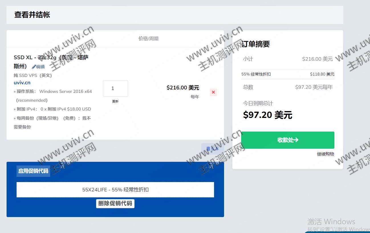Viewport: 370px width, 233px height.
Task: Click the 订单摘要 heading
Action: (x=256, y=44)
